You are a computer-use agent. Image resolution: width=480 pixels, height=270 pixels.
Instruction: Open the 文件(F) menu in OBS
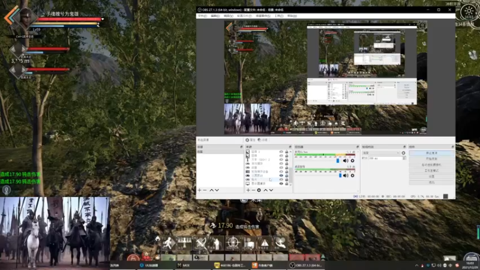[202, 16]
